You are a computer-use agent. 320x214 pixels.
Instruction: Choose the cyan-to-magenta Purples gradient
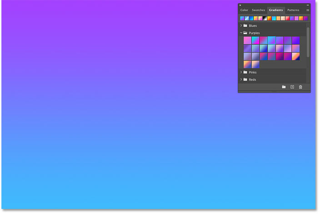(x=255, y=40)
